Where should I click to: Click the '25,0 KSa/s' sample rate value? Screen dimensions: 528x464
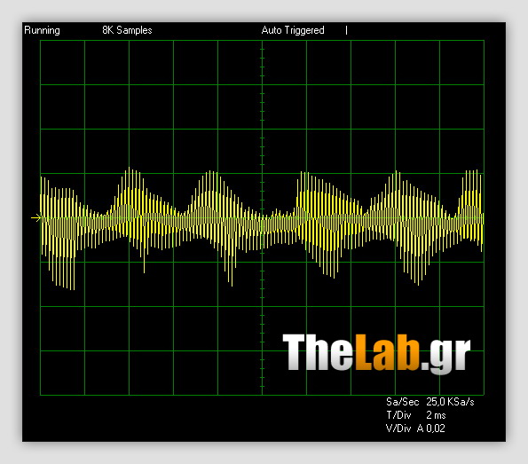450,402
